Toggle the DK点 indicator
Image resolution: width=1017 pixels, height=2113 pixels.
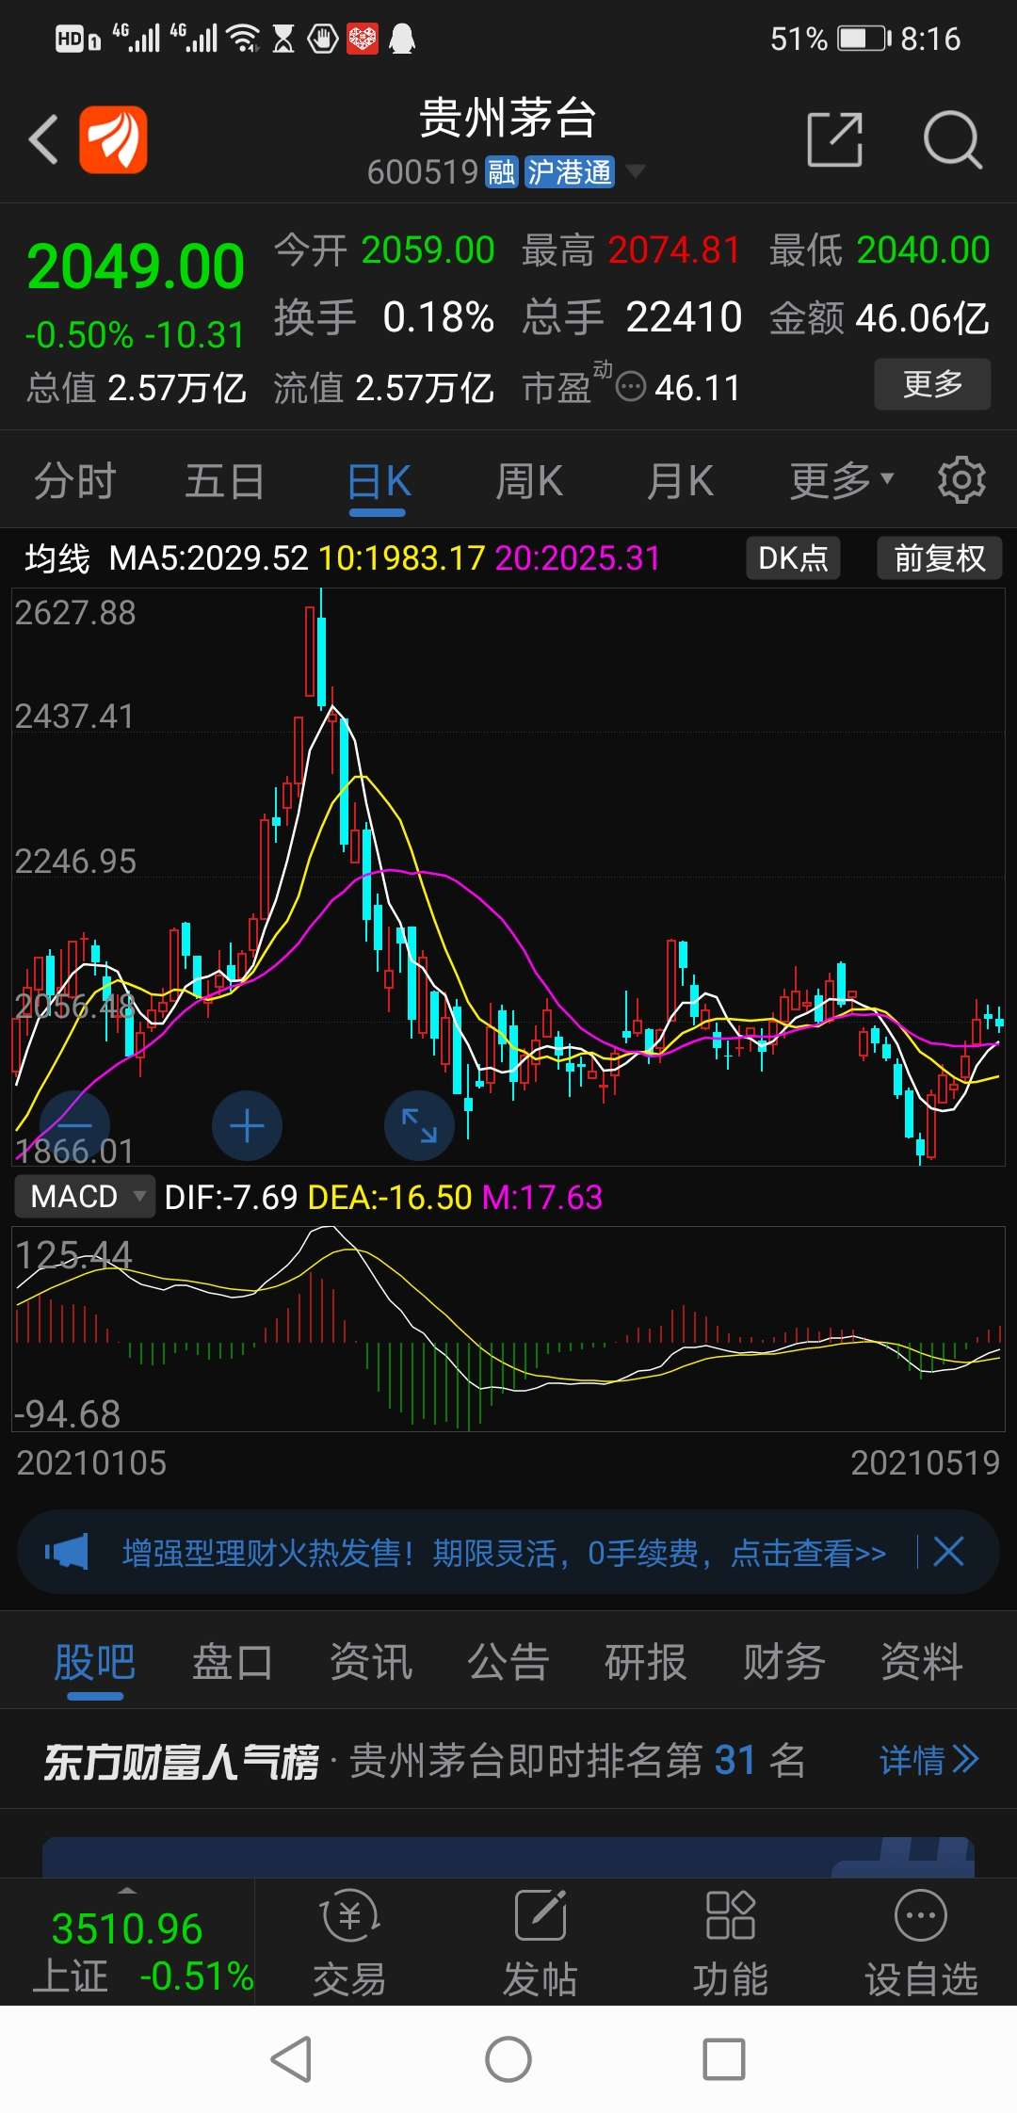point(793,557)
